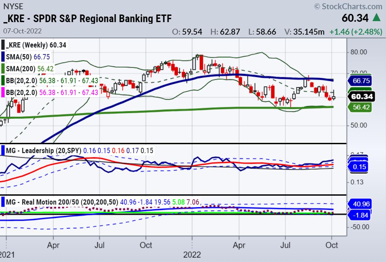
Task: Click the +1.46 (+2.48%) change value
Action: point(356,32)
